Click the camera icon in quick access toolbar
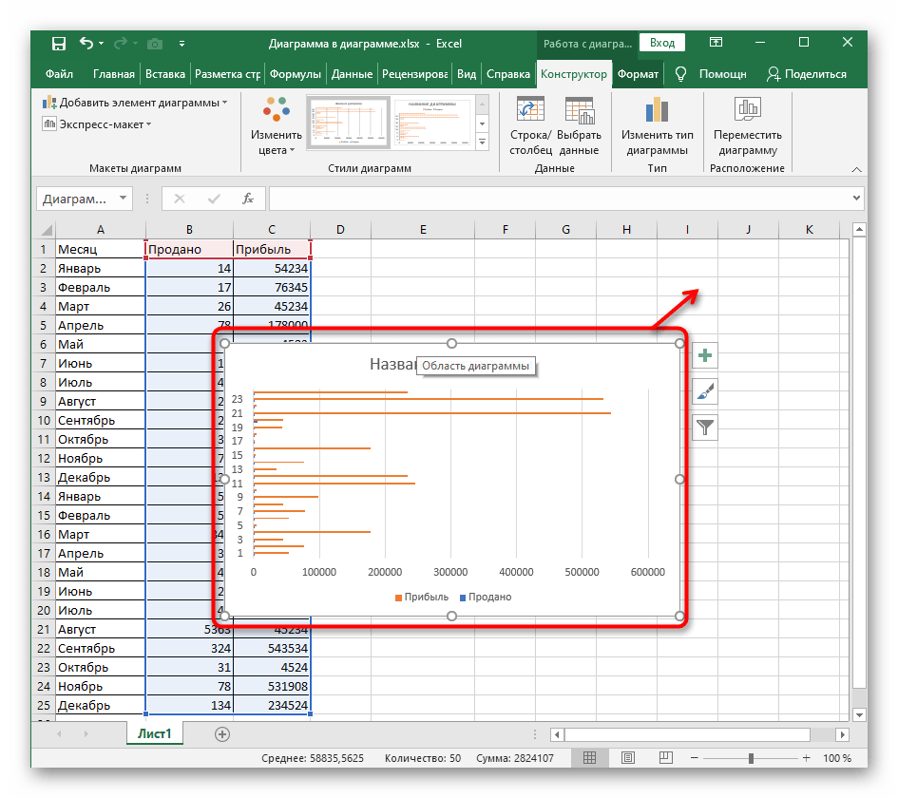The width and height of the screenshot is (898, 798). click(155, 44)
